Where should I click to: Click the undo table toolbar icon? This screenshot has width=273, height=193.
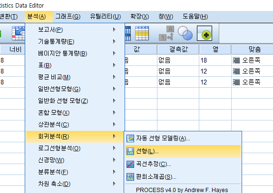(18, 33)
